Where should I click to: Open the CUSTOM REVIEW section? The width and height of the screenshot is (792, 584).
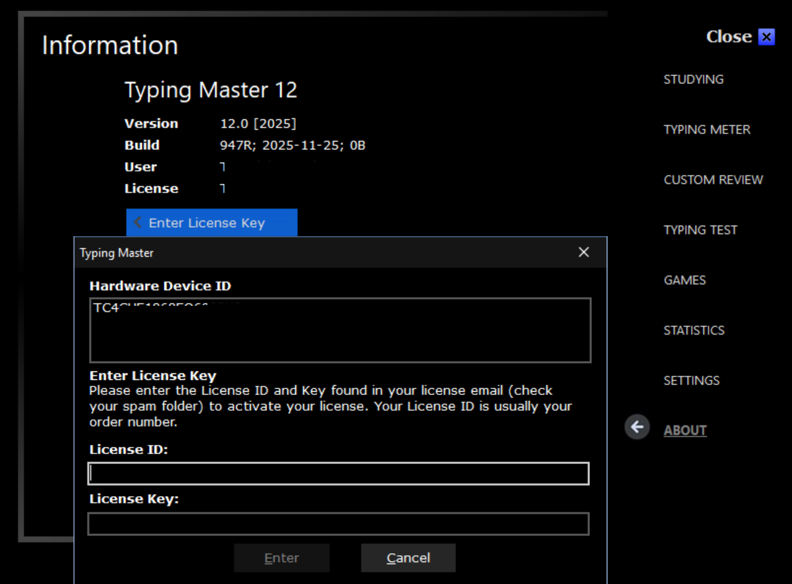click(713, 179)
